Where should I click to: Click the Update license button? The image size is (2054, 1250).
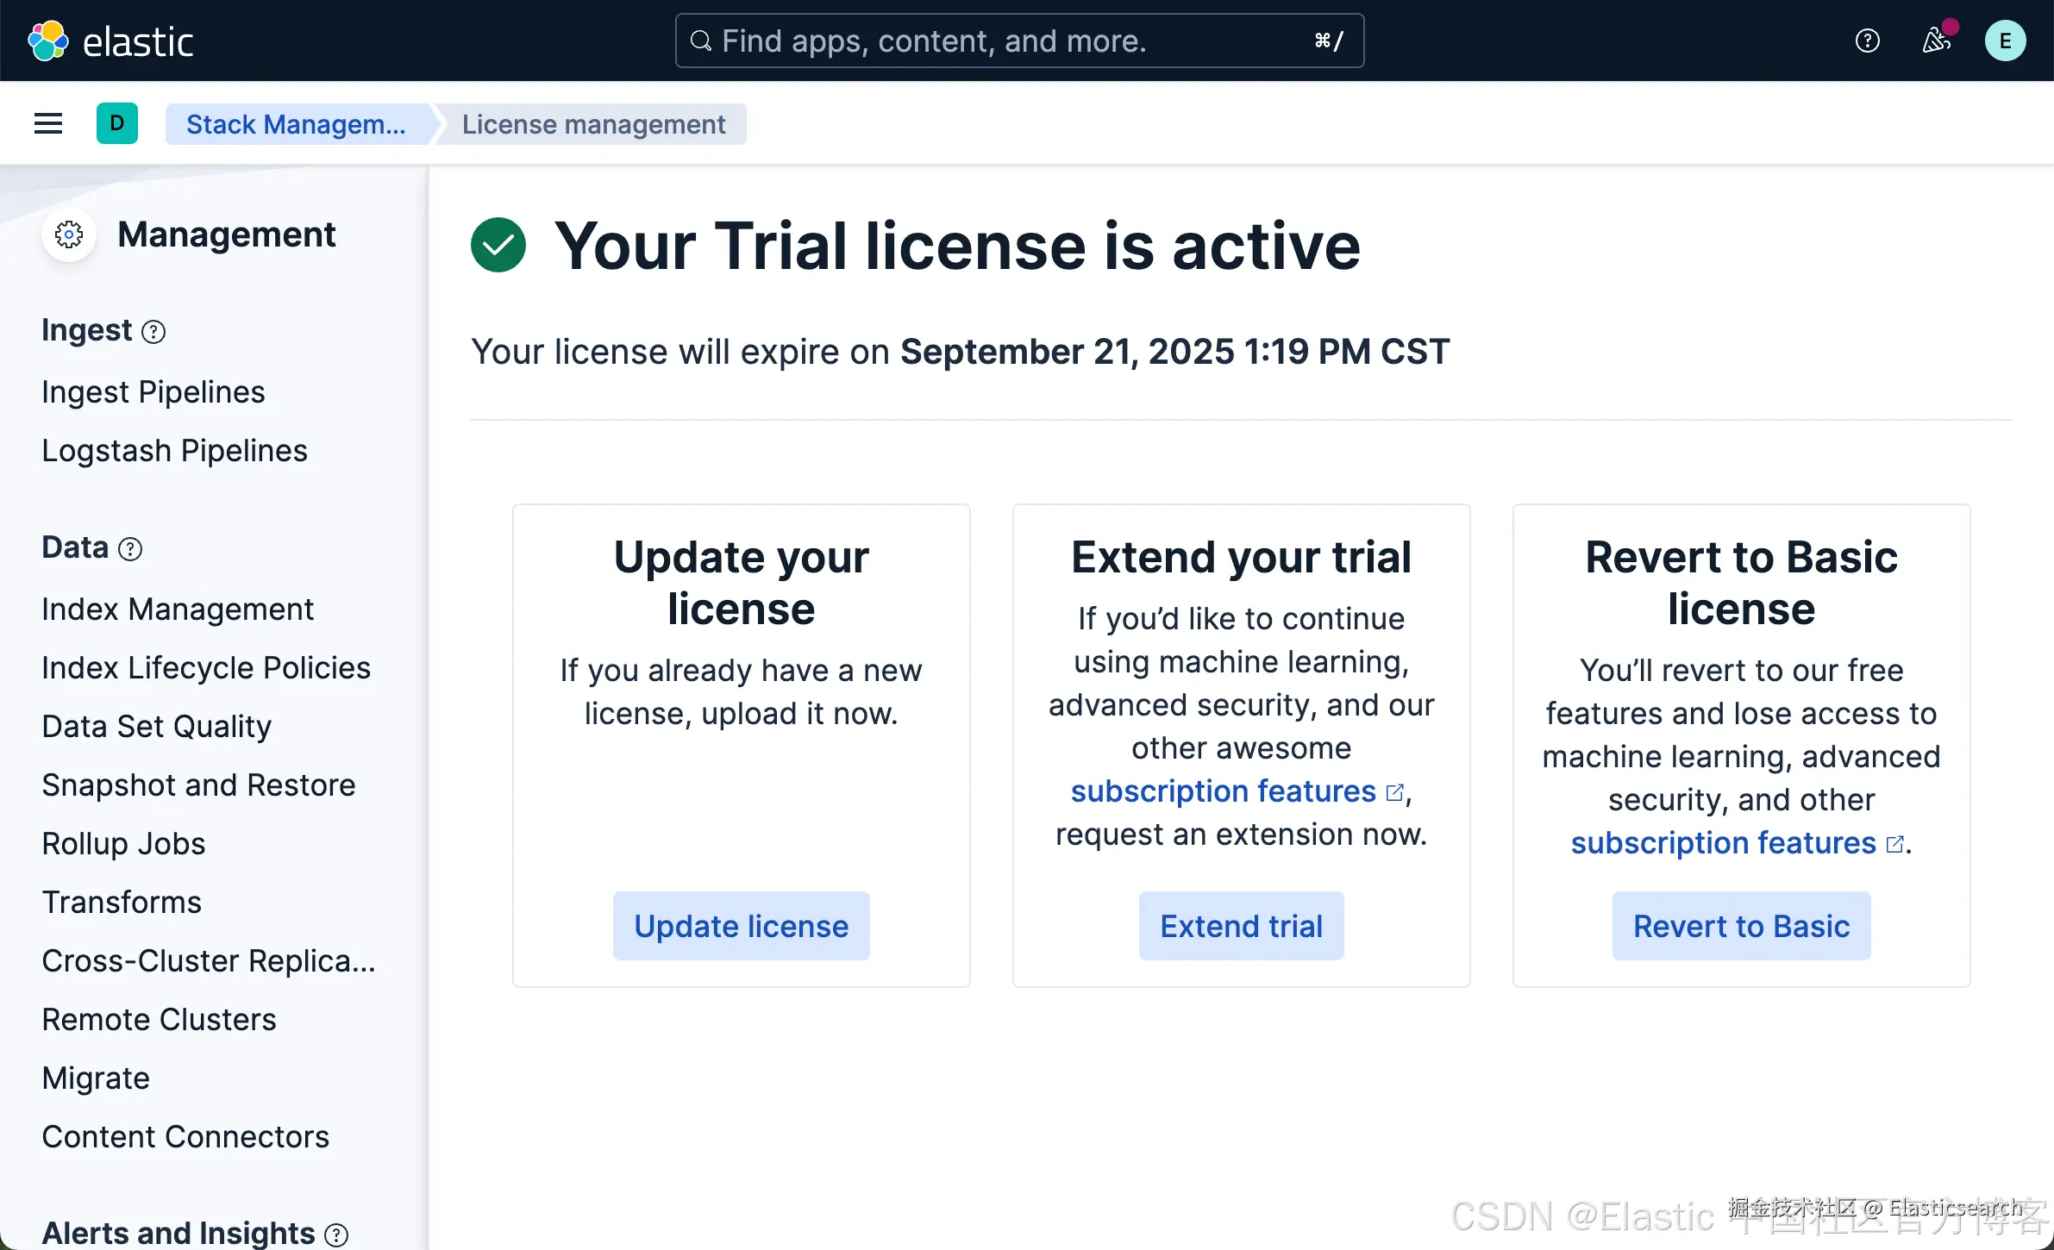(x=741, y=926)
